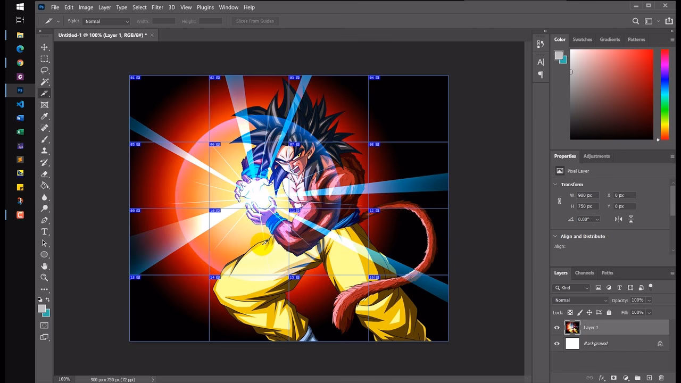
Task: Open the Kind filter dropdown
Action: [x=571, y=288]
